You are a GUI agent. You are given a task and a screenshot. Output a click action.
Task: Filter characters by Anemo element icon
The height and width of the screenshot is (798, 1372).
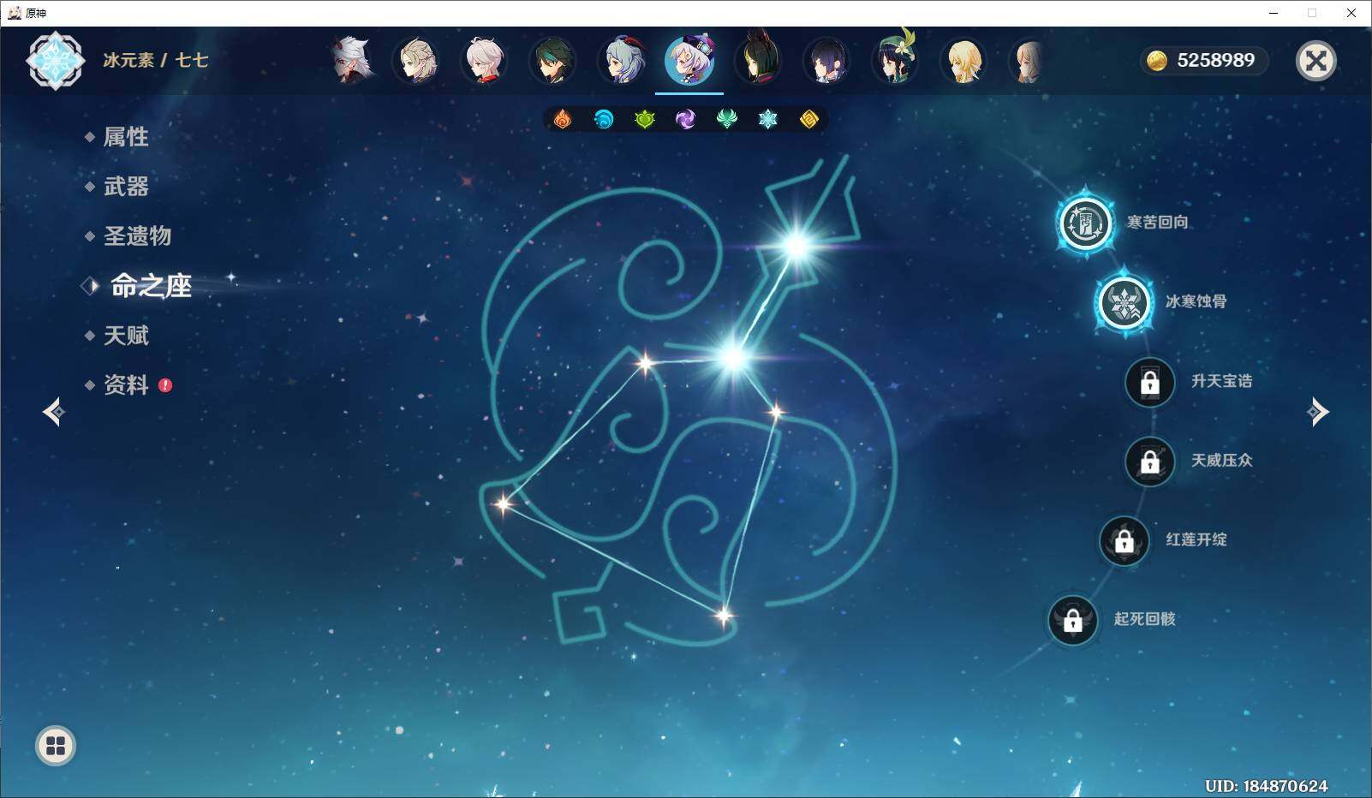pos(727,119)
